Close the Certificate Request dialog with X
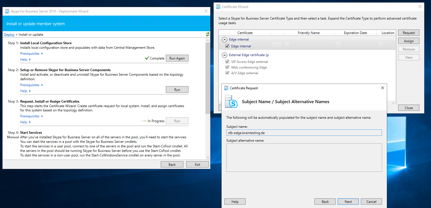Viewport: 431px width, 208px height. (x=383, y=88)
